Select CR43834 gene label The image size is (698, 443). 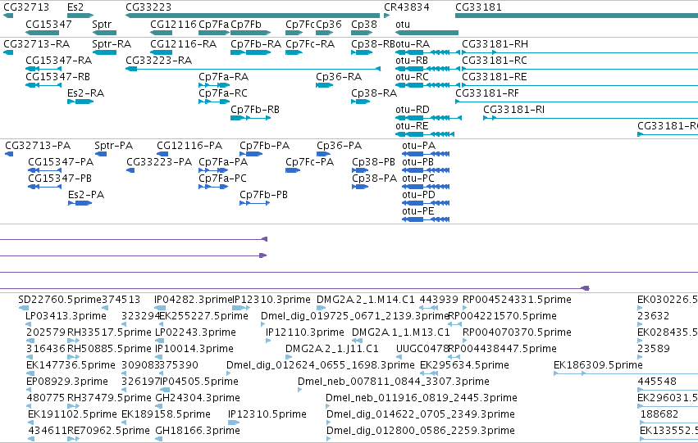[407, 7]
